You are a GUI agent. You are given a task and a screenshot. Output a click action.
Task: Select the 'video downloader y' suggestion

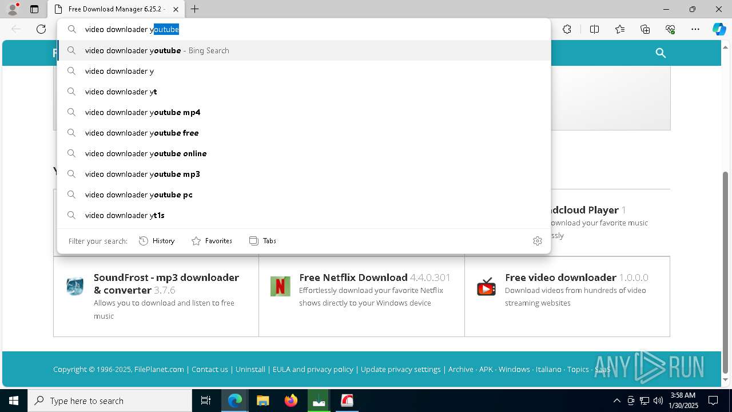[x=304, y=71]
